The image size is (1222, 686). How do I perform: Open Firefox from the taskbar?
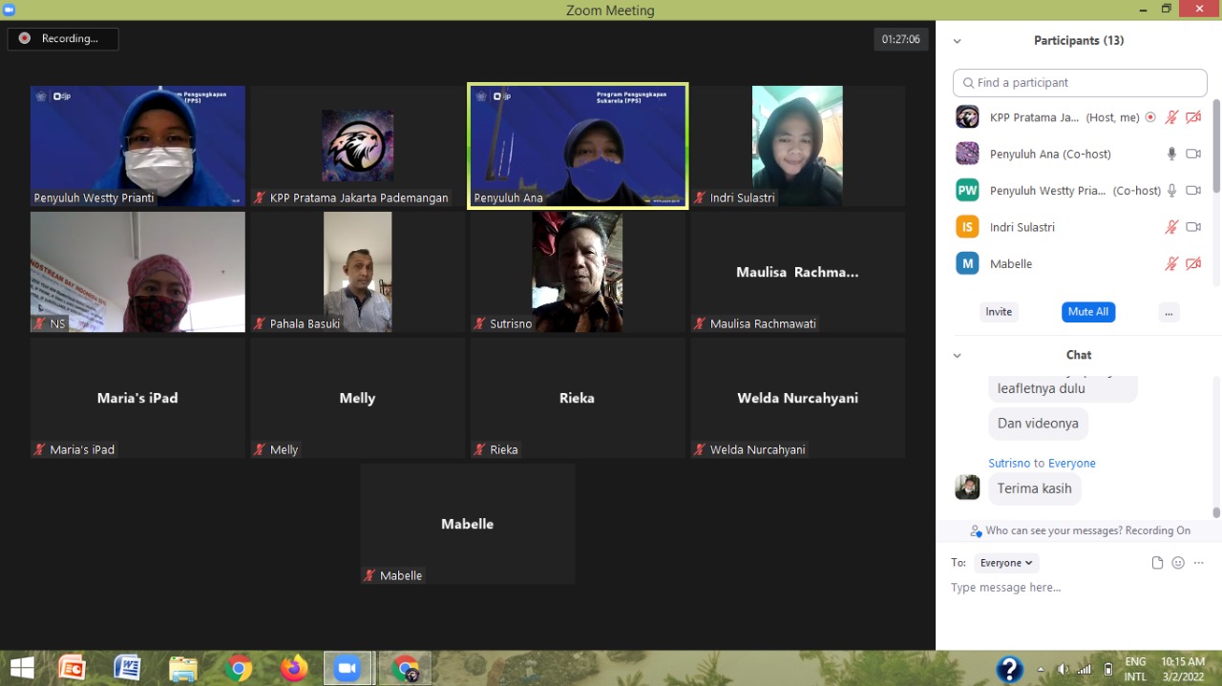pos(294,668)
